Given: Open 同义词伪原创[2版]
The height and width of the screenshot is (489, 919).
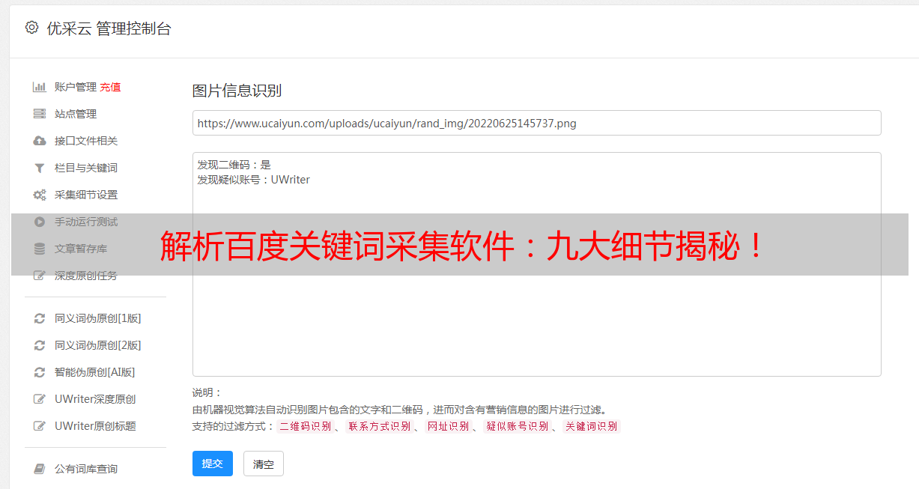Looking at the screenshot, I should 98,345.
